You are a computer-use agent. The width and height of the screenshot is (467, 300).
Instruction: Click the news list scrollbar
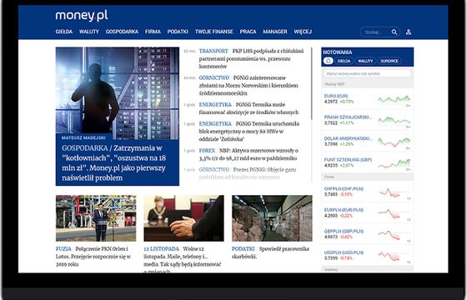point(312,83)
